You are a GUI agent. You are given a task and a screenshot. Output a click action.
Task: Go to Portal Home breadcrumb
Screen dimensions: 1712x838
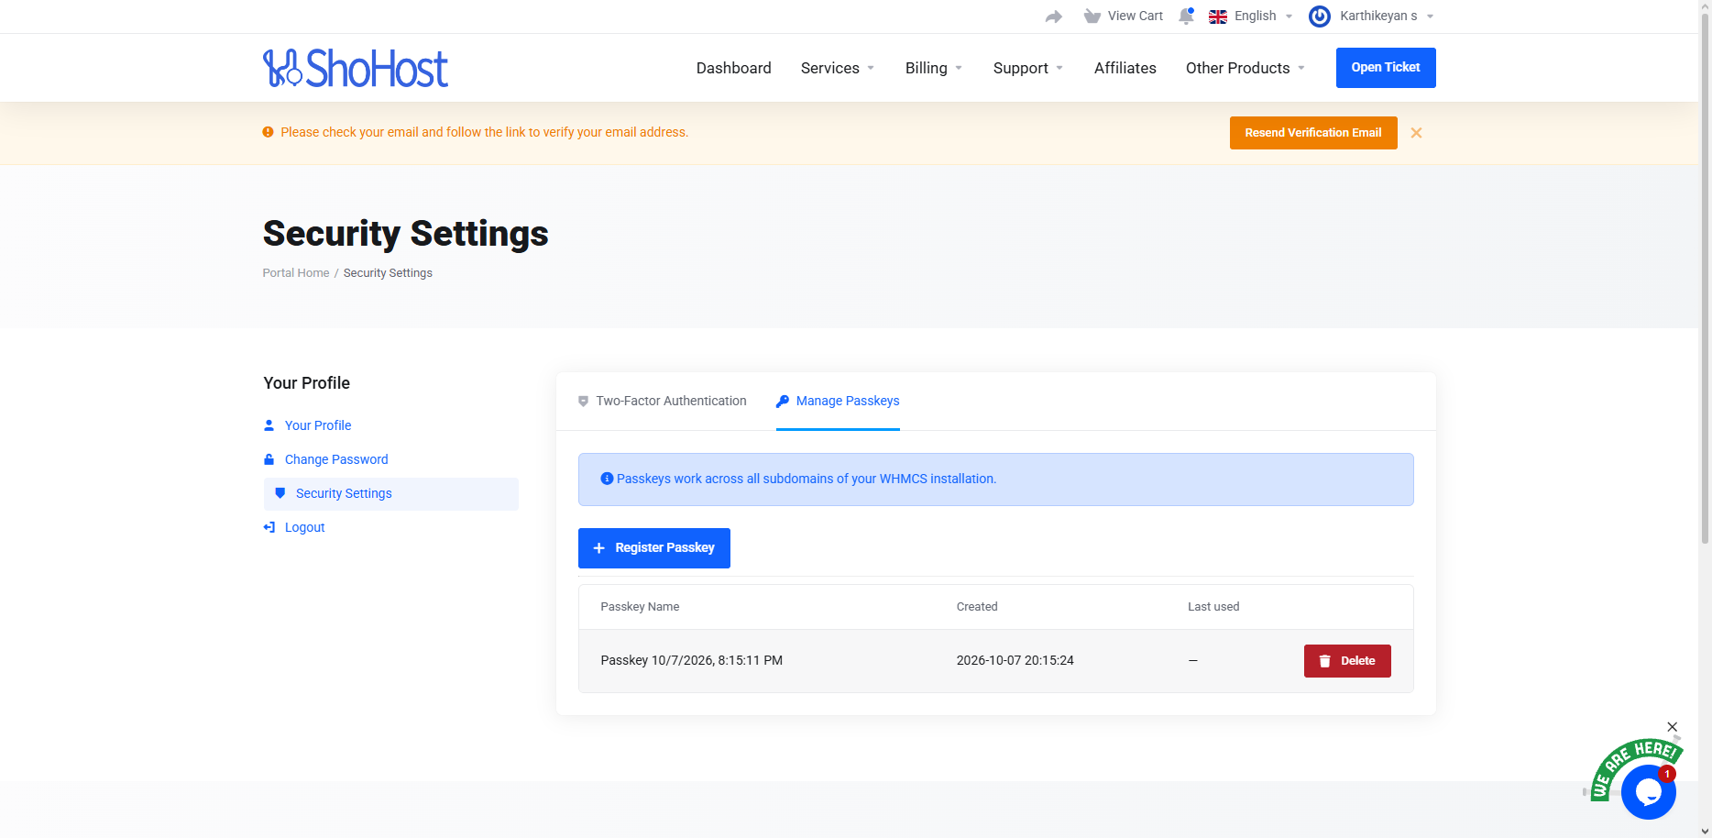[295, 273]
